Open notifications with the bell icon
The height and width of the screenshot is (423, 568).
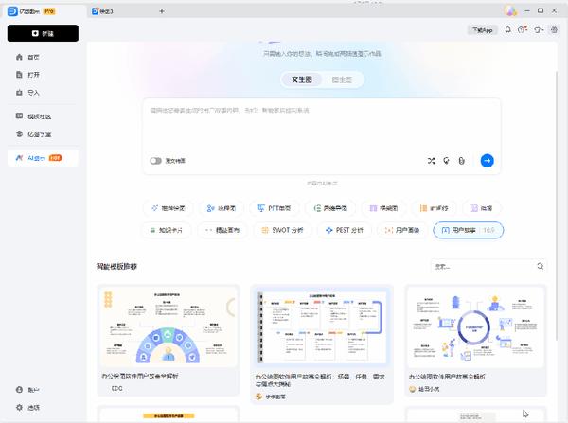(507, 30)
